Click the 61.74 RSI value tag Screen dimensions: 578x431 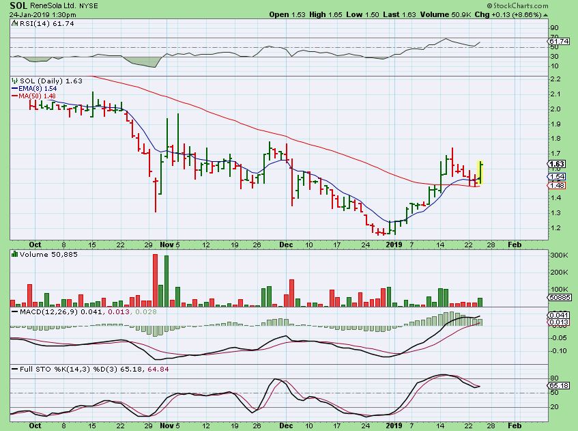(558, 42)
